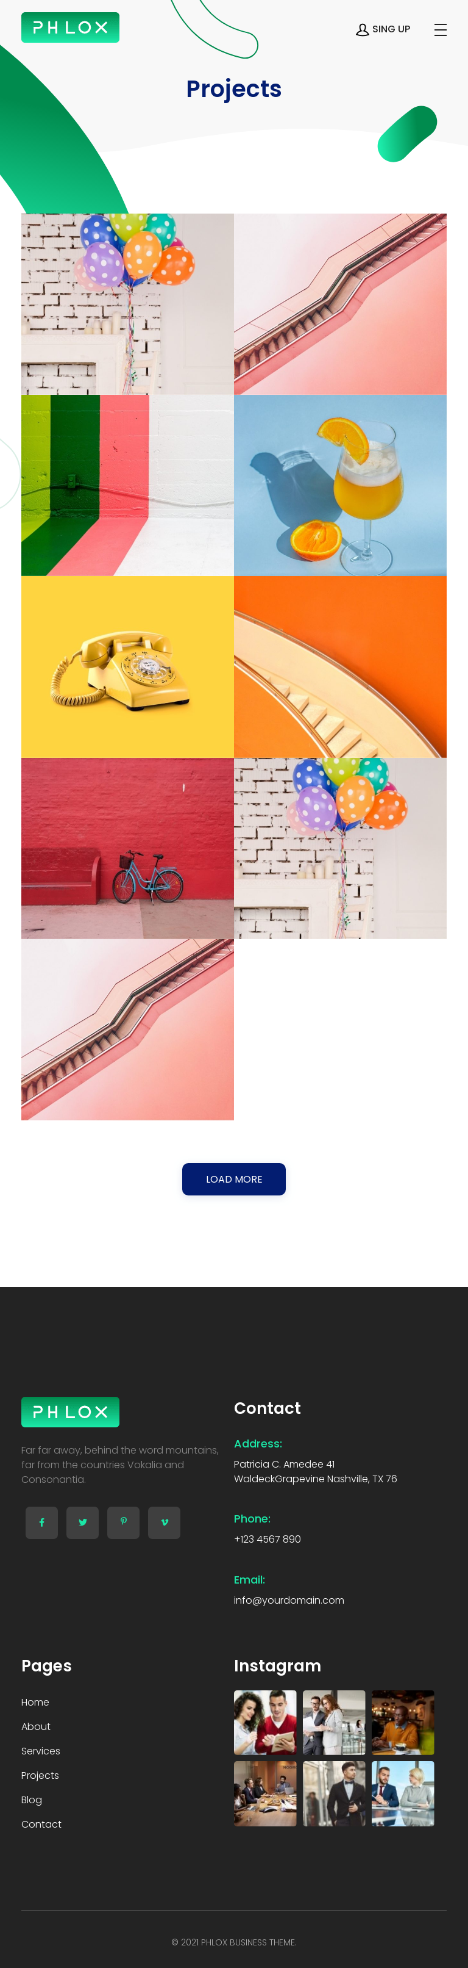Open the hamburger menu icon
The height and width of the screenshot is (1968, 468).
pyautogui.click(x=440, y=30)
